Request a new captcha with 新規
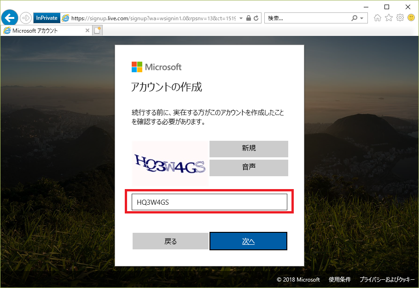The width and height of the screenshot is (419, 288). point(249,149)
